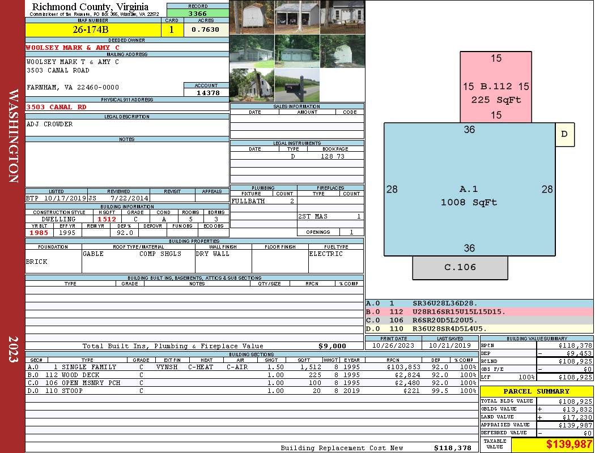The image size is (595, 453).
Task: Select the A.0 SINGLE FAMILY section row
Action: point(251,367)
